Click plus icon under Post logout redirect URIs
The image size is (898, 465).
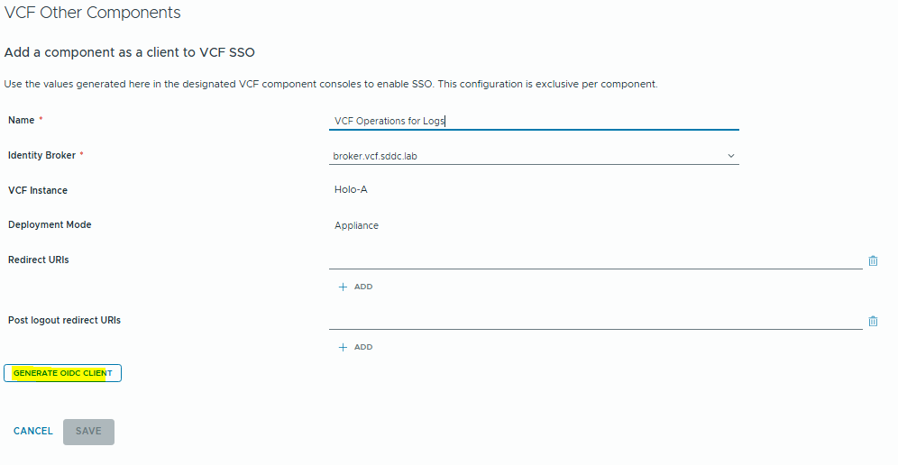pos(343,347)
